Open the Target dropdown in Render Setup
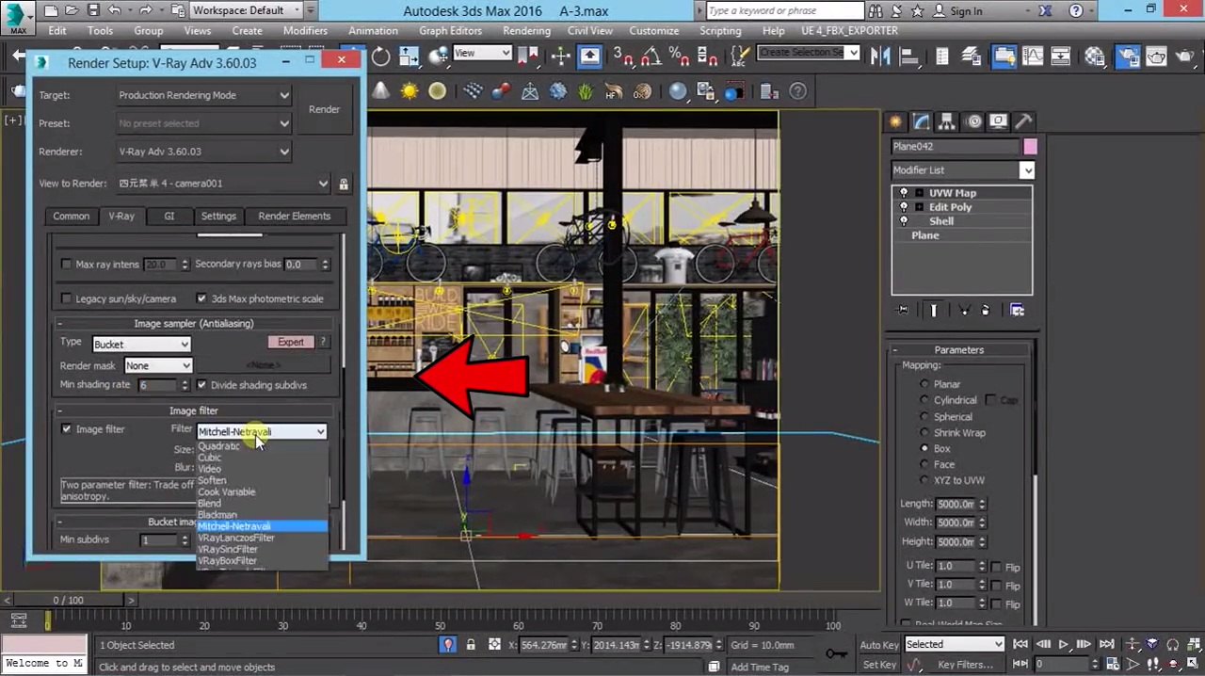This screenshot has height=676, width=1205. coord(203,95)
